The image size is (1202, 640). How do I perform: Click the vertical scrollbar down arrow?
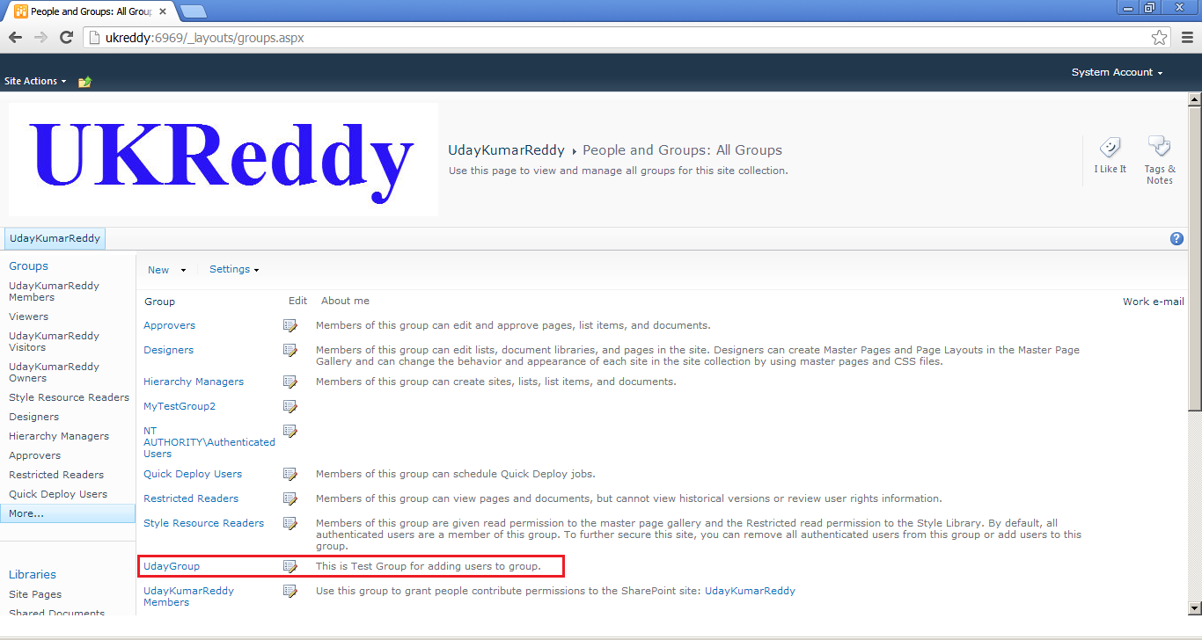click(x=1194, y=607)
